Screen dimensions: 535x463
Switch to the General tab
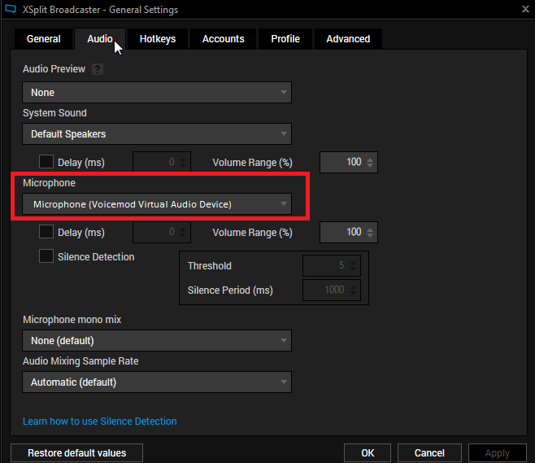pyautogui.click(x=44, y=39)
